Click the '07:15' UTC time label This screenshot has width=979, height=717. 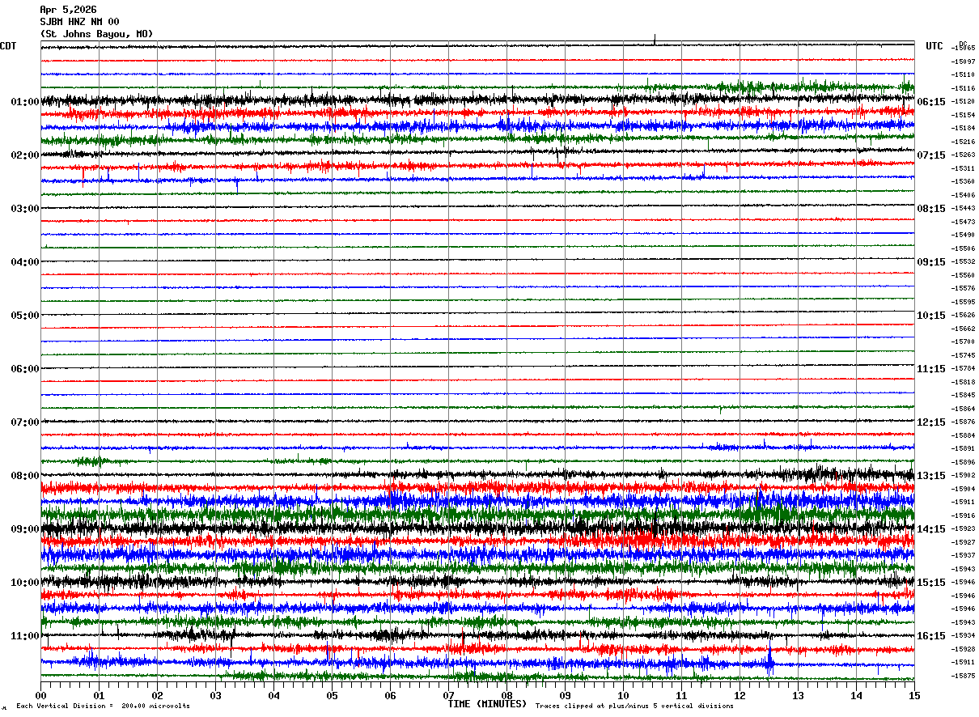click(932, 155)
